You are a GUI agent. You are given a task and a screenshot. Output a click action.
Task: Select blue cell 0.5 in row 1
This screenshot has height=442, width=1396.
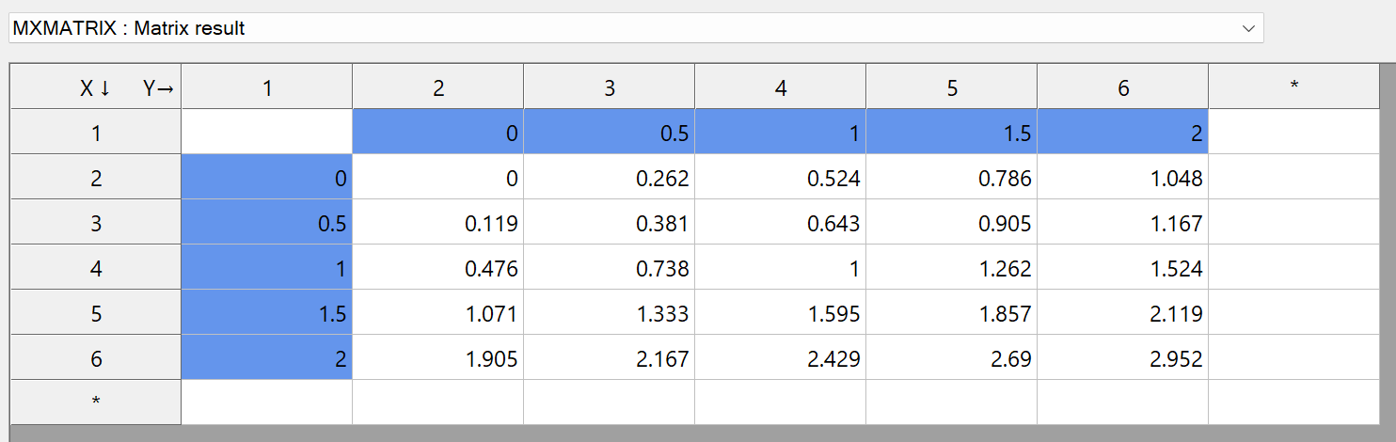pyautogui.click(x=610, y=133)
